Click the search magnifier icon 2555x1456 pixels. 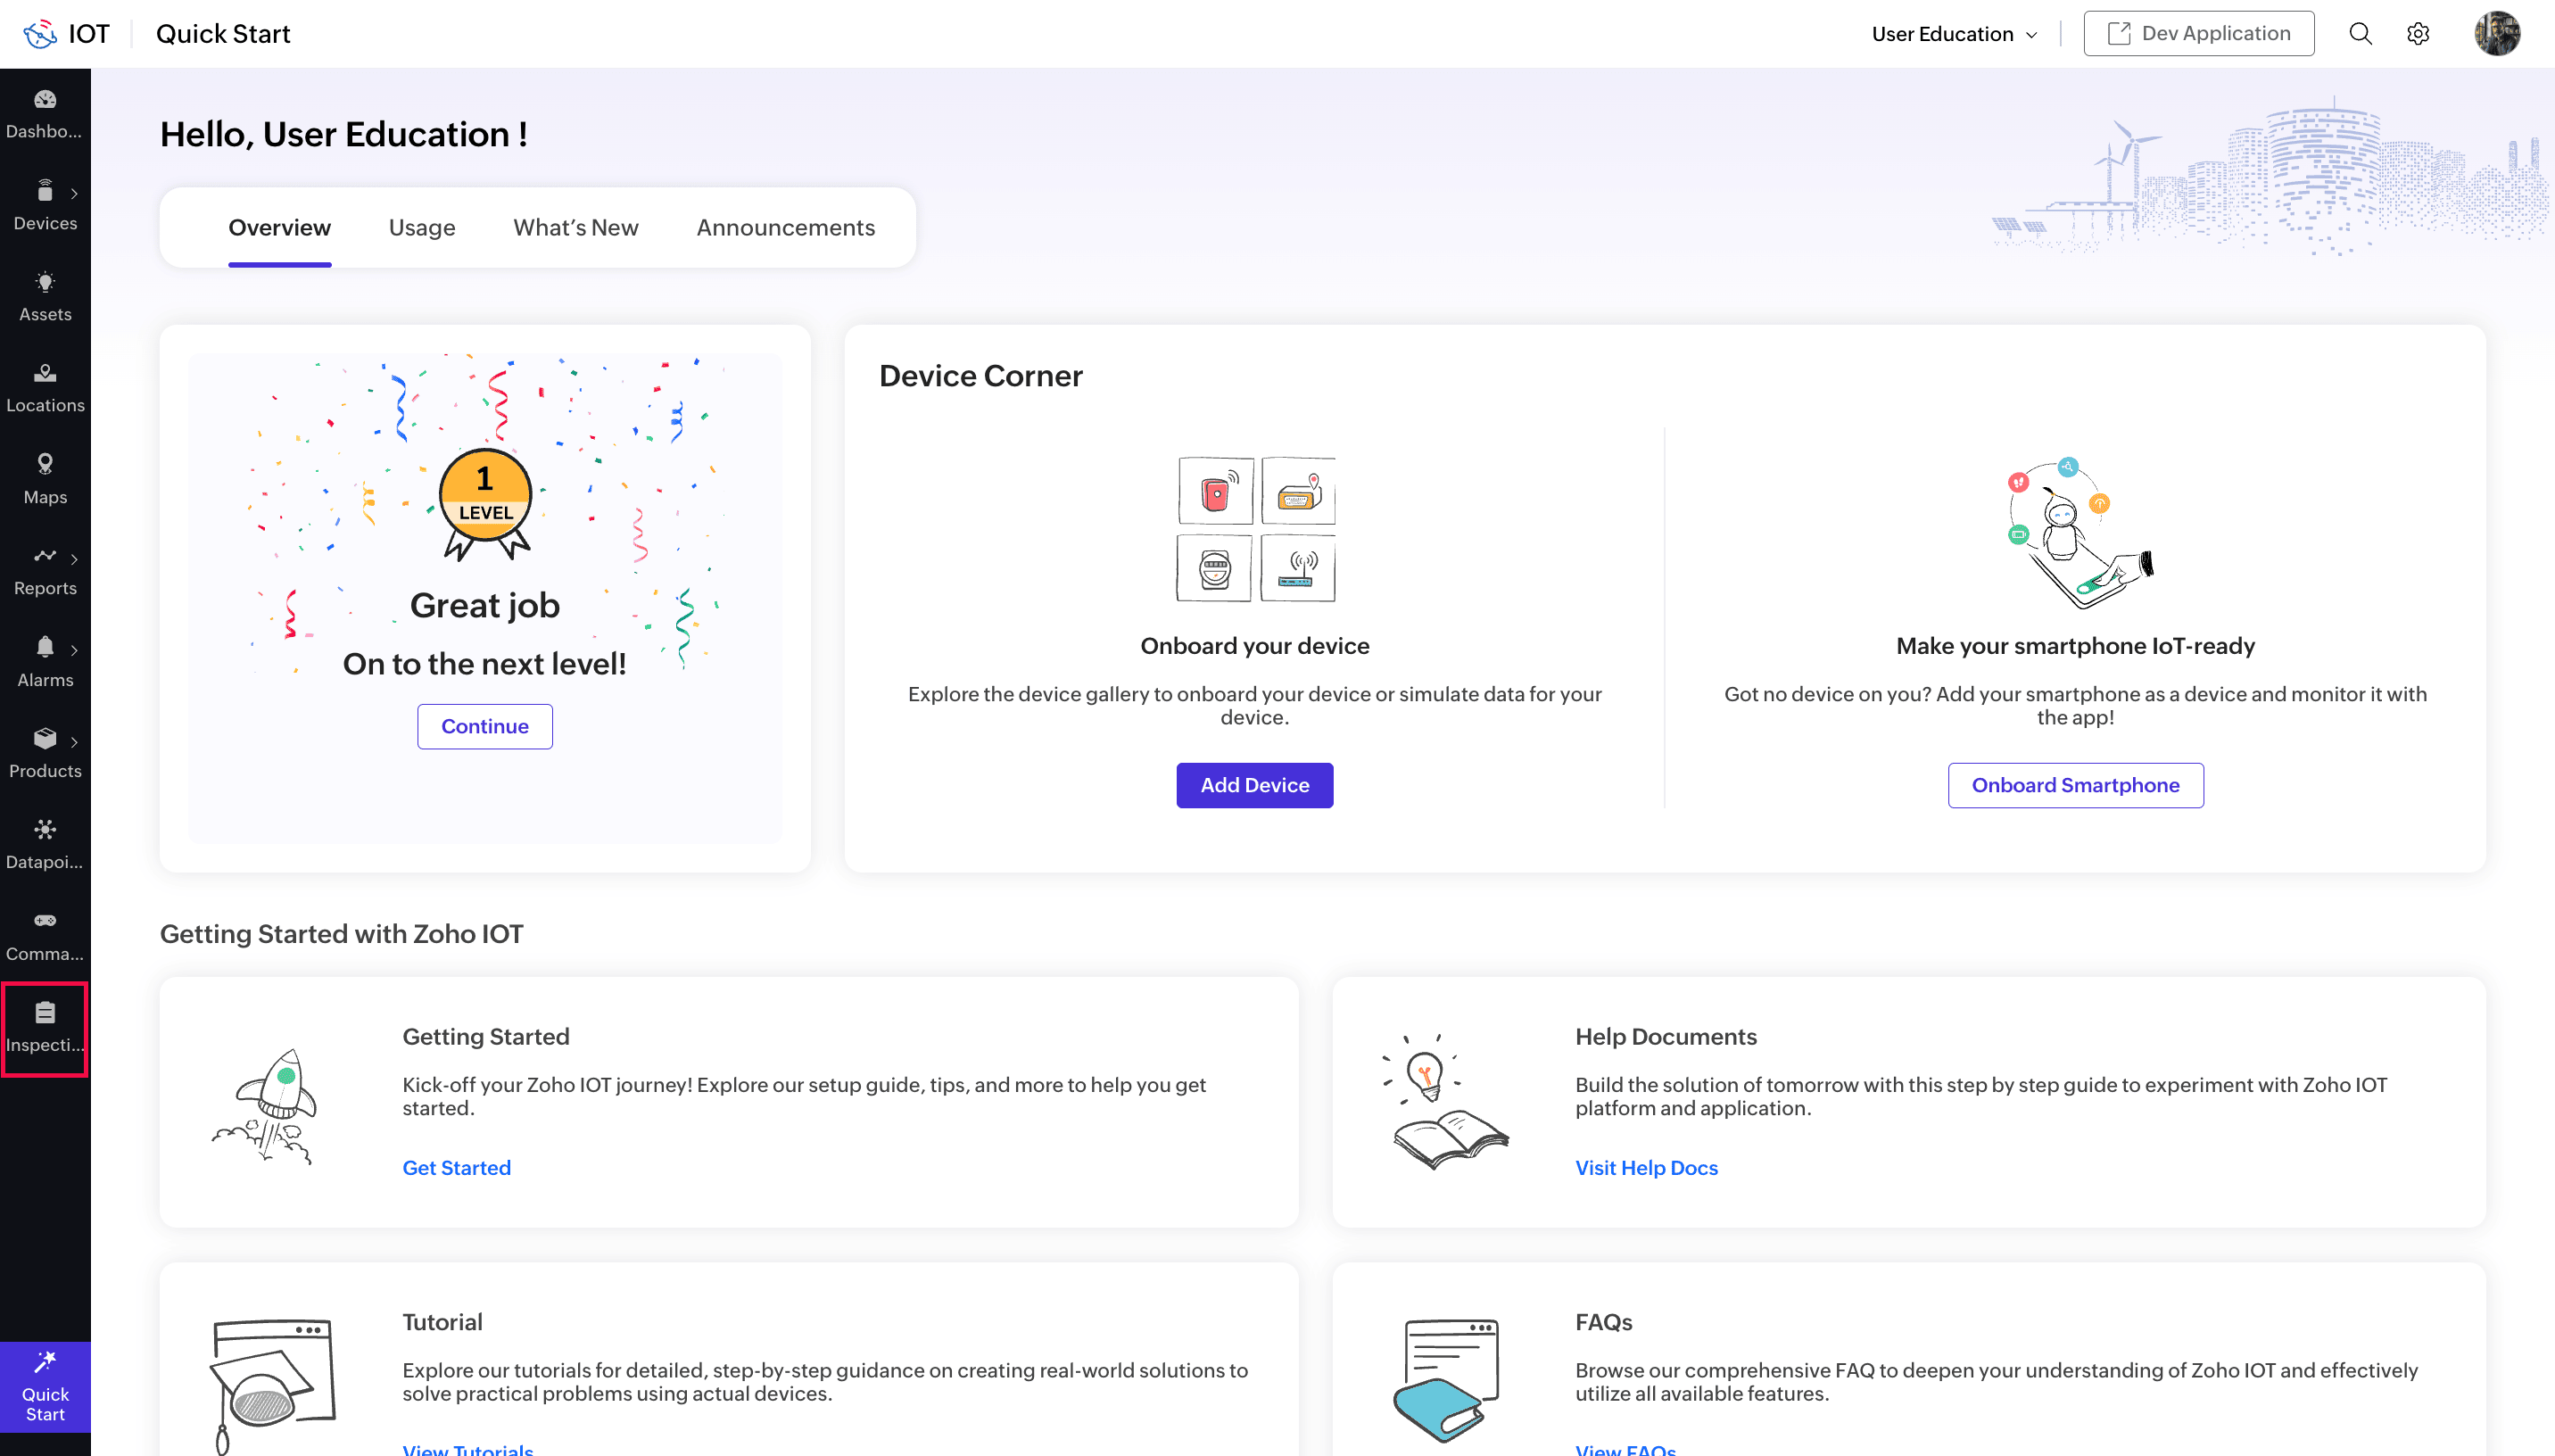pyautogui.click(x=2361, y=34)
